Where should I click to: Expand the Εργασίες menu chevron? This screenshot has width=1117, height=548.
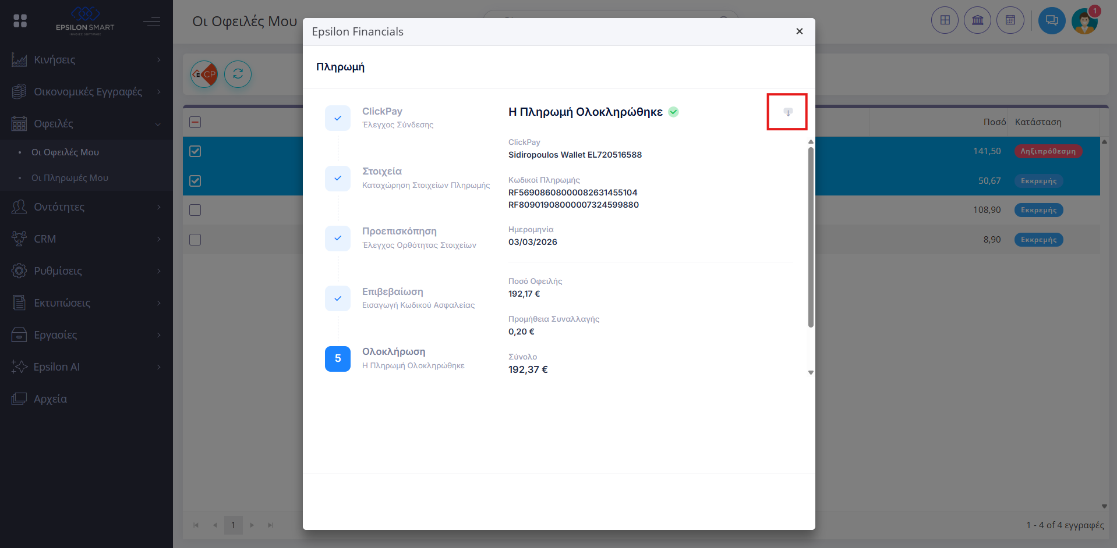click(158, 335)
